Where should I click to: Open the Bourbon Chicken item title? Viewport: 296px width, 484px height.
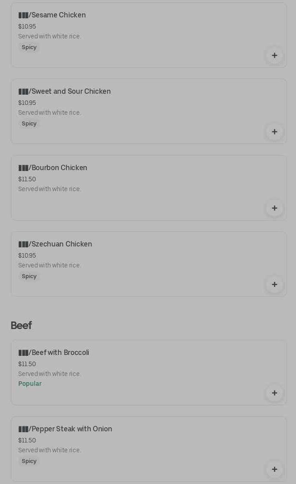click(53, 168)
